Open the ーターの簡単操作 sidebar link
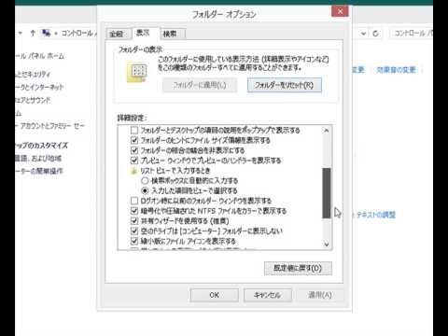 coord(39,171)
